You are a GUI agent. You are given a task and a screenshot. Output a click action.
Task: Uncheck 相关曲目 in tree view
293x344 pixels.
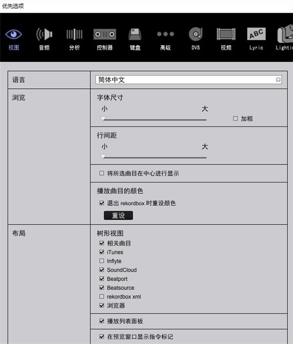(102, 243)
